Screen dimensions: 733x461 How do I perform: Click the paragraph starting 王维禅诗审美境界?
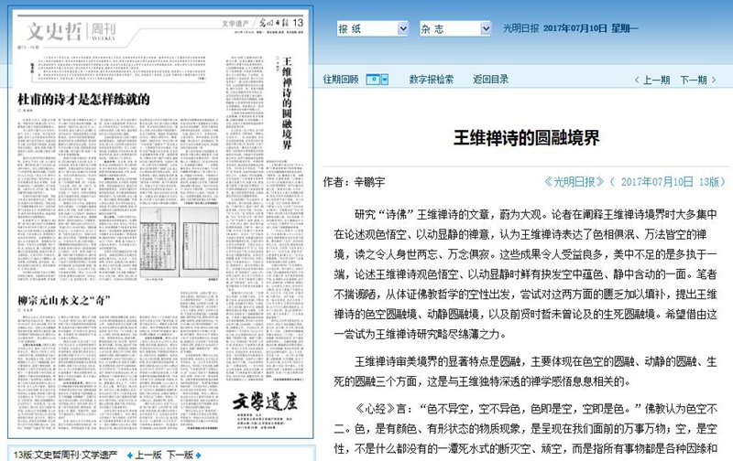click(x=525, y=371)
